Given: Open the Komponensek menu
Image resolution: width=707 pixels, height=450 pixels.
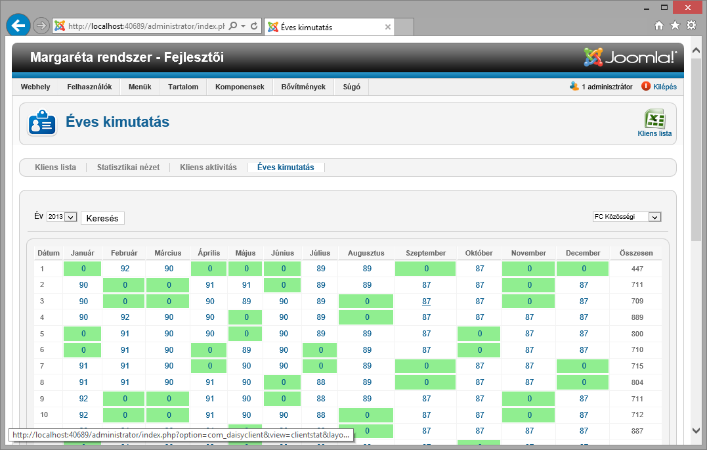Looking at the screenshot, I should point(240,87).
